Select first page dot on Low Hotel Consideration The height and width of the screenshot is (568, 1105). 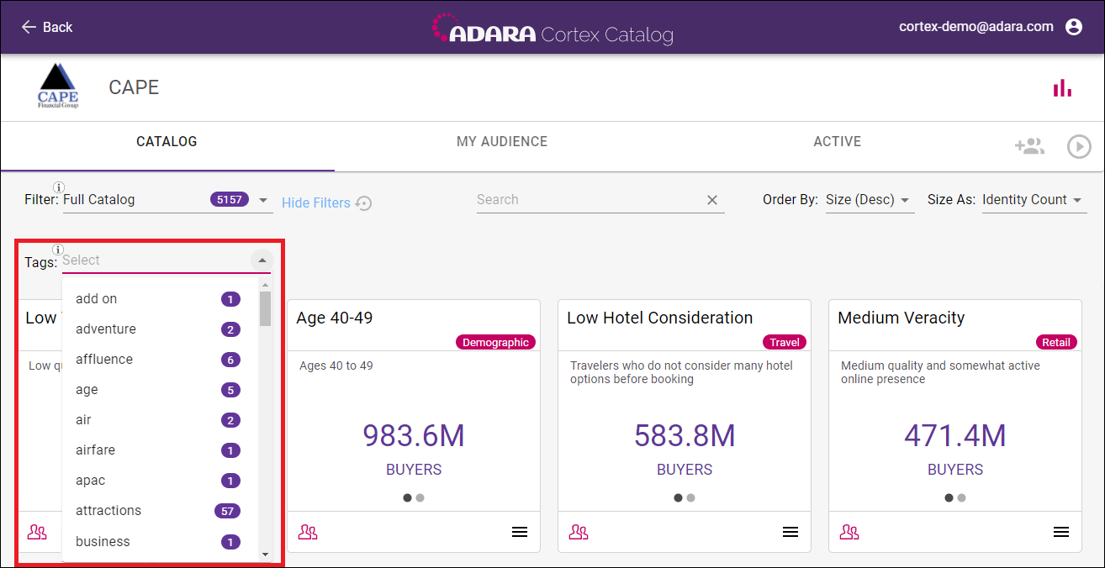tap(679, 497)
